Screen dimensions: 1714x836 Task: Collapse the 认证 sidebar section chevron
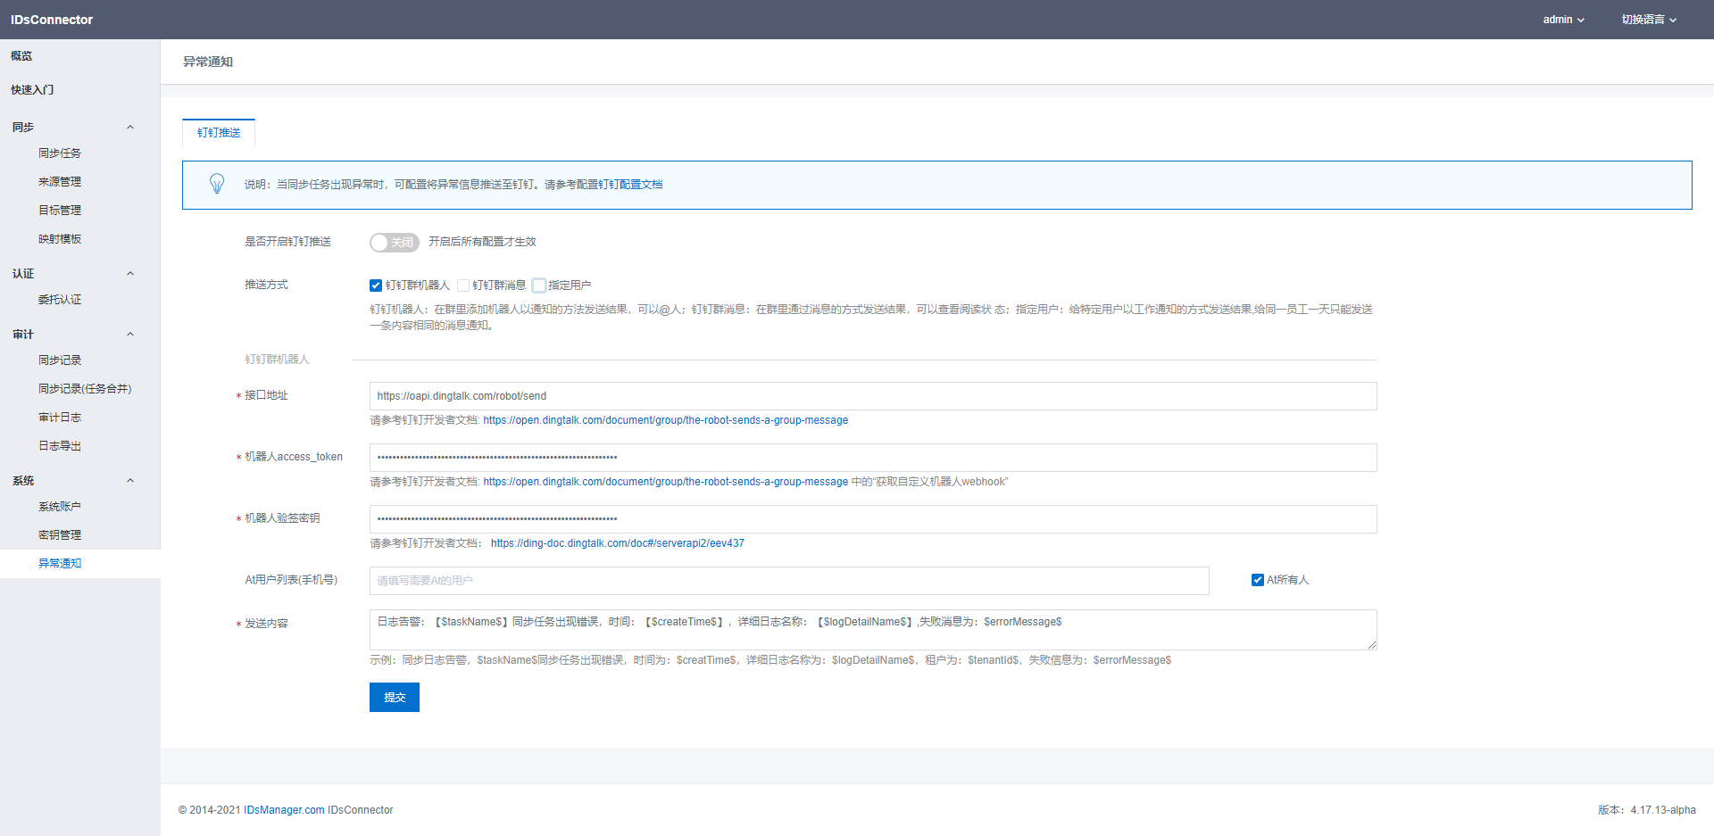(130, 274)
